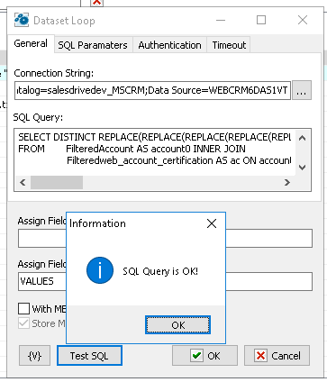Viewport: 327px width, 382px height.
Task: Click SQL Query vertical scrollbar down arrow
Action: tap(303, 167)
